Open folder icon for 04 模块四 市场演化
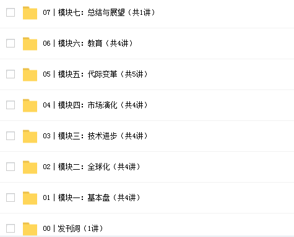The height and width of the screenshot is (237, 294). (30, 106)
